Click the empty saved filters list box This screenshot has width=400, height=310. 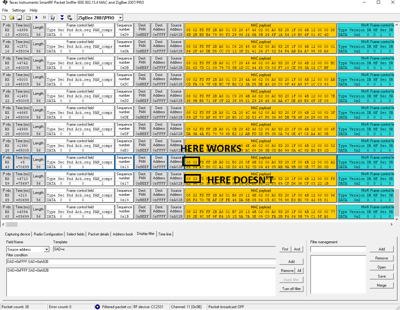tap(338, 274)
